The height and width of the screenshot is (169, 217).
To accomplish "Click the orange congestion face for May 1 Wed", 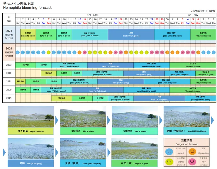I will pos(172,52).
